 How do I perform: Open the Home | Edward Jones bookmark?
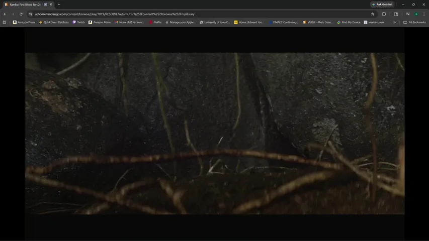pyautogui.click(x=249, y=23)
